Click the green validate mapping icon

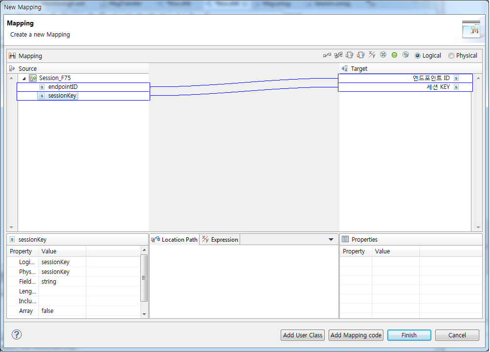point(394,55)
